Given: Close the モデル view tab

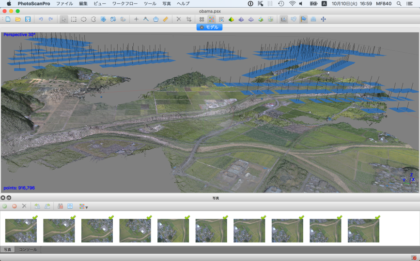Looking at the screenshot, I should coord(202,27).
